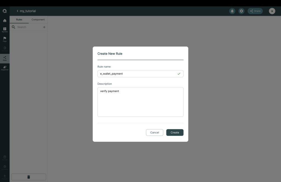Click the app logo at top left
Screen dimensions: 281x182
tap(5, 11)
